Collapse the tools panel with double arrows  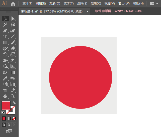[x=3, y=9]
